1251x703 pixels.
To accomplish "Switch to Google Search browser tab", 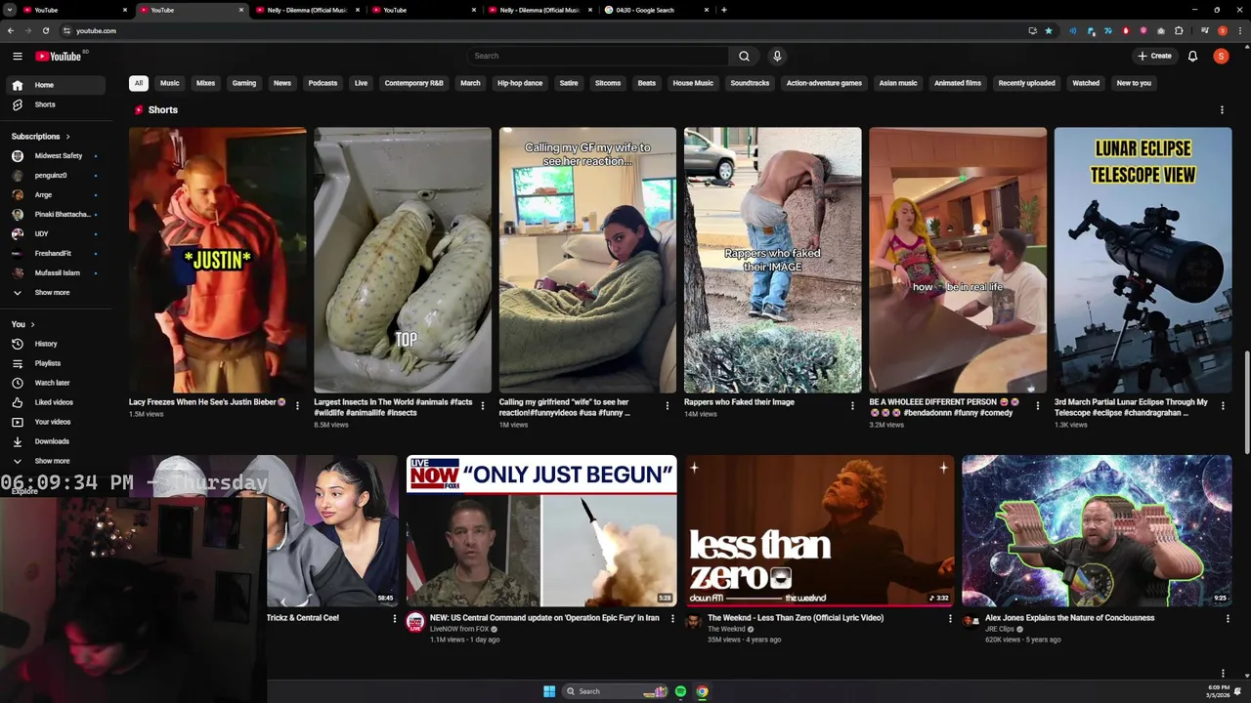I will coord(657,10).
